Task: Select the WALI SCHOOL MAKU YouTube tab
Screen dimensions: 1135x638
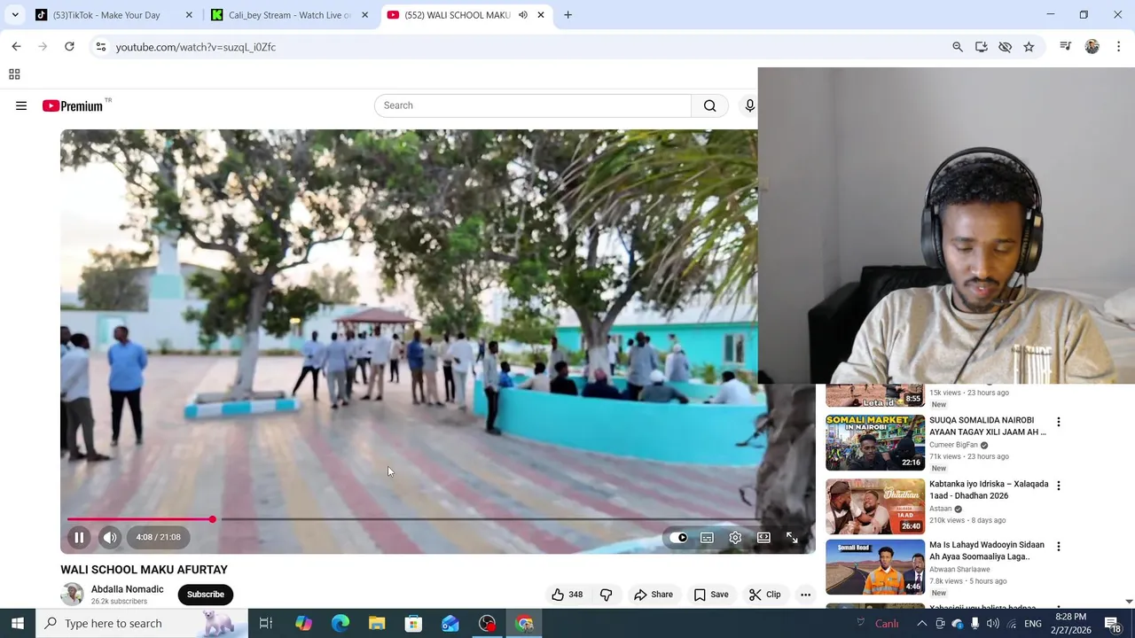Action: 457,15
